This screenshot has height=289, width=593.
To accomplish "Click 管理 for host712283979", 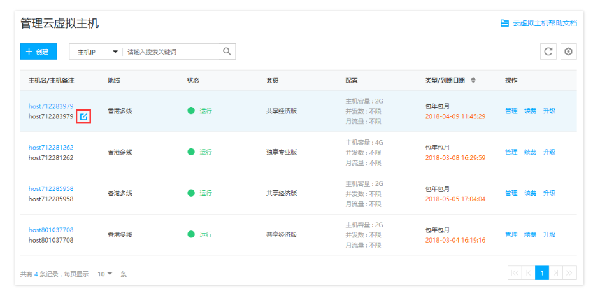I will tap(511, 111).
